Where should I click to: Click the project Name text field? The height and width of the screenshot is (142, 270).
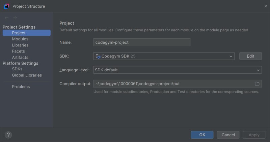click(141, 42)
